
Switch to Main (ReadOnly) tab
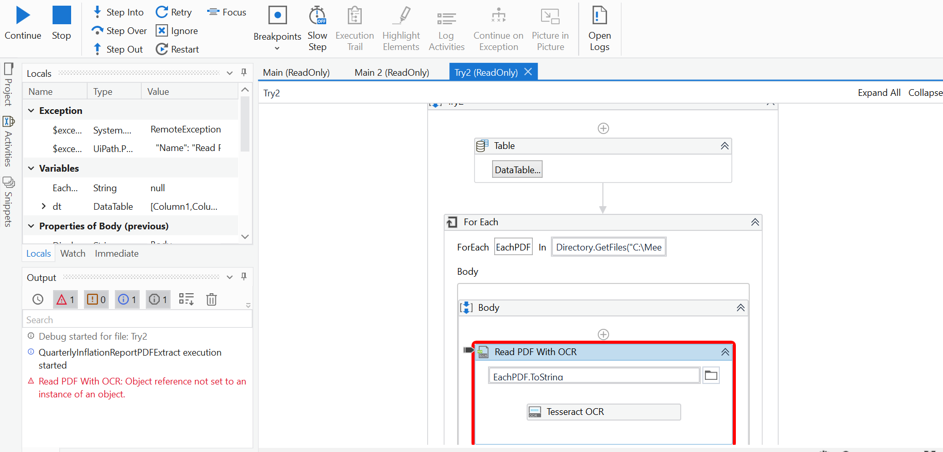[x=296, y=72]
